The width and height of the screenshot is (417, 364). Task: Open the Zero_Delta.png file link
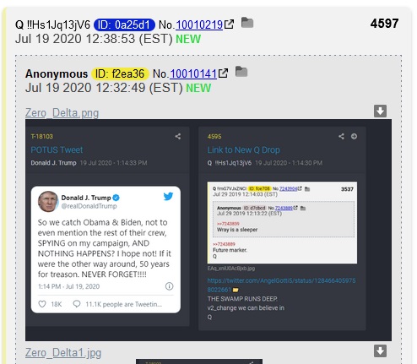[62, 112]
